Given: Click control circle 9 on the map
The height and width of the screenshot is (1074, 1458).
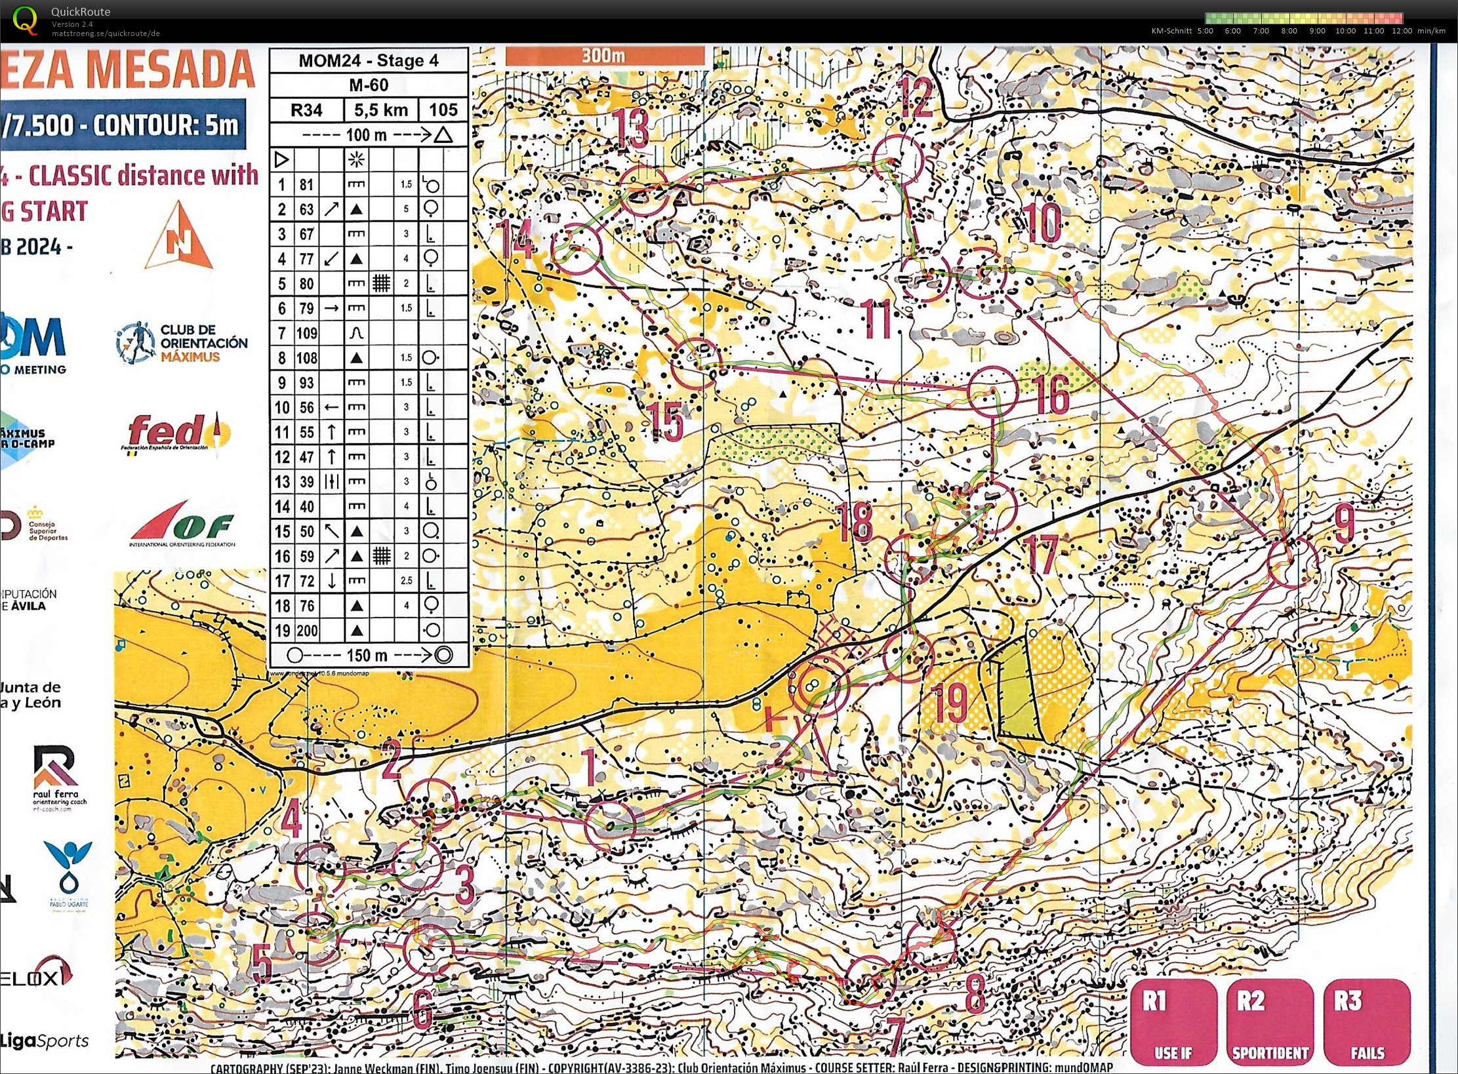Looking at the screenshot, I should point(1291,561).
